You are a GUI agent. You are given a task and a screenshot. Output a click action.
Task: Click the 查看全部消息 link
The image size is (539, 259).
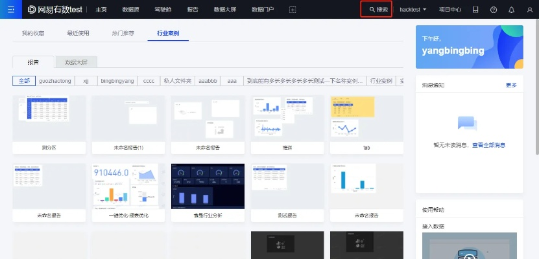pos(488,145)
